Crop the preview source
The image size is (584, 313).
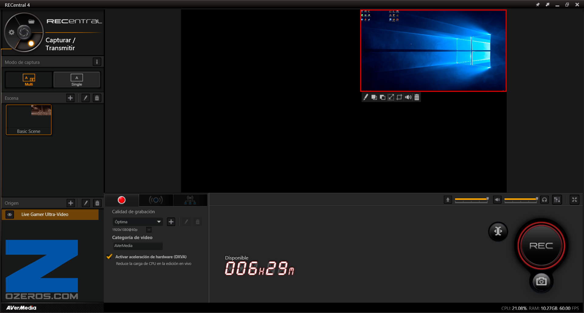(399, 97)
